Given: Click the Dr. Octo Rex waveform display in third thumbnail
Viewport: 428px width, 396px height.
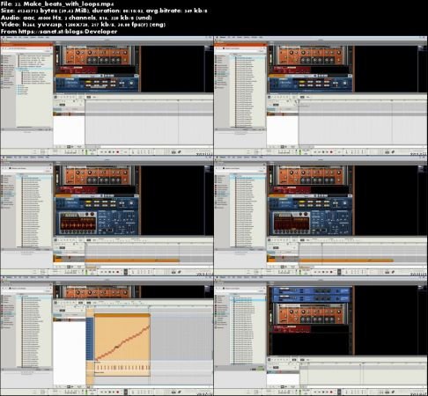Looking at the screenshot, I should click(x=78, y=222).
